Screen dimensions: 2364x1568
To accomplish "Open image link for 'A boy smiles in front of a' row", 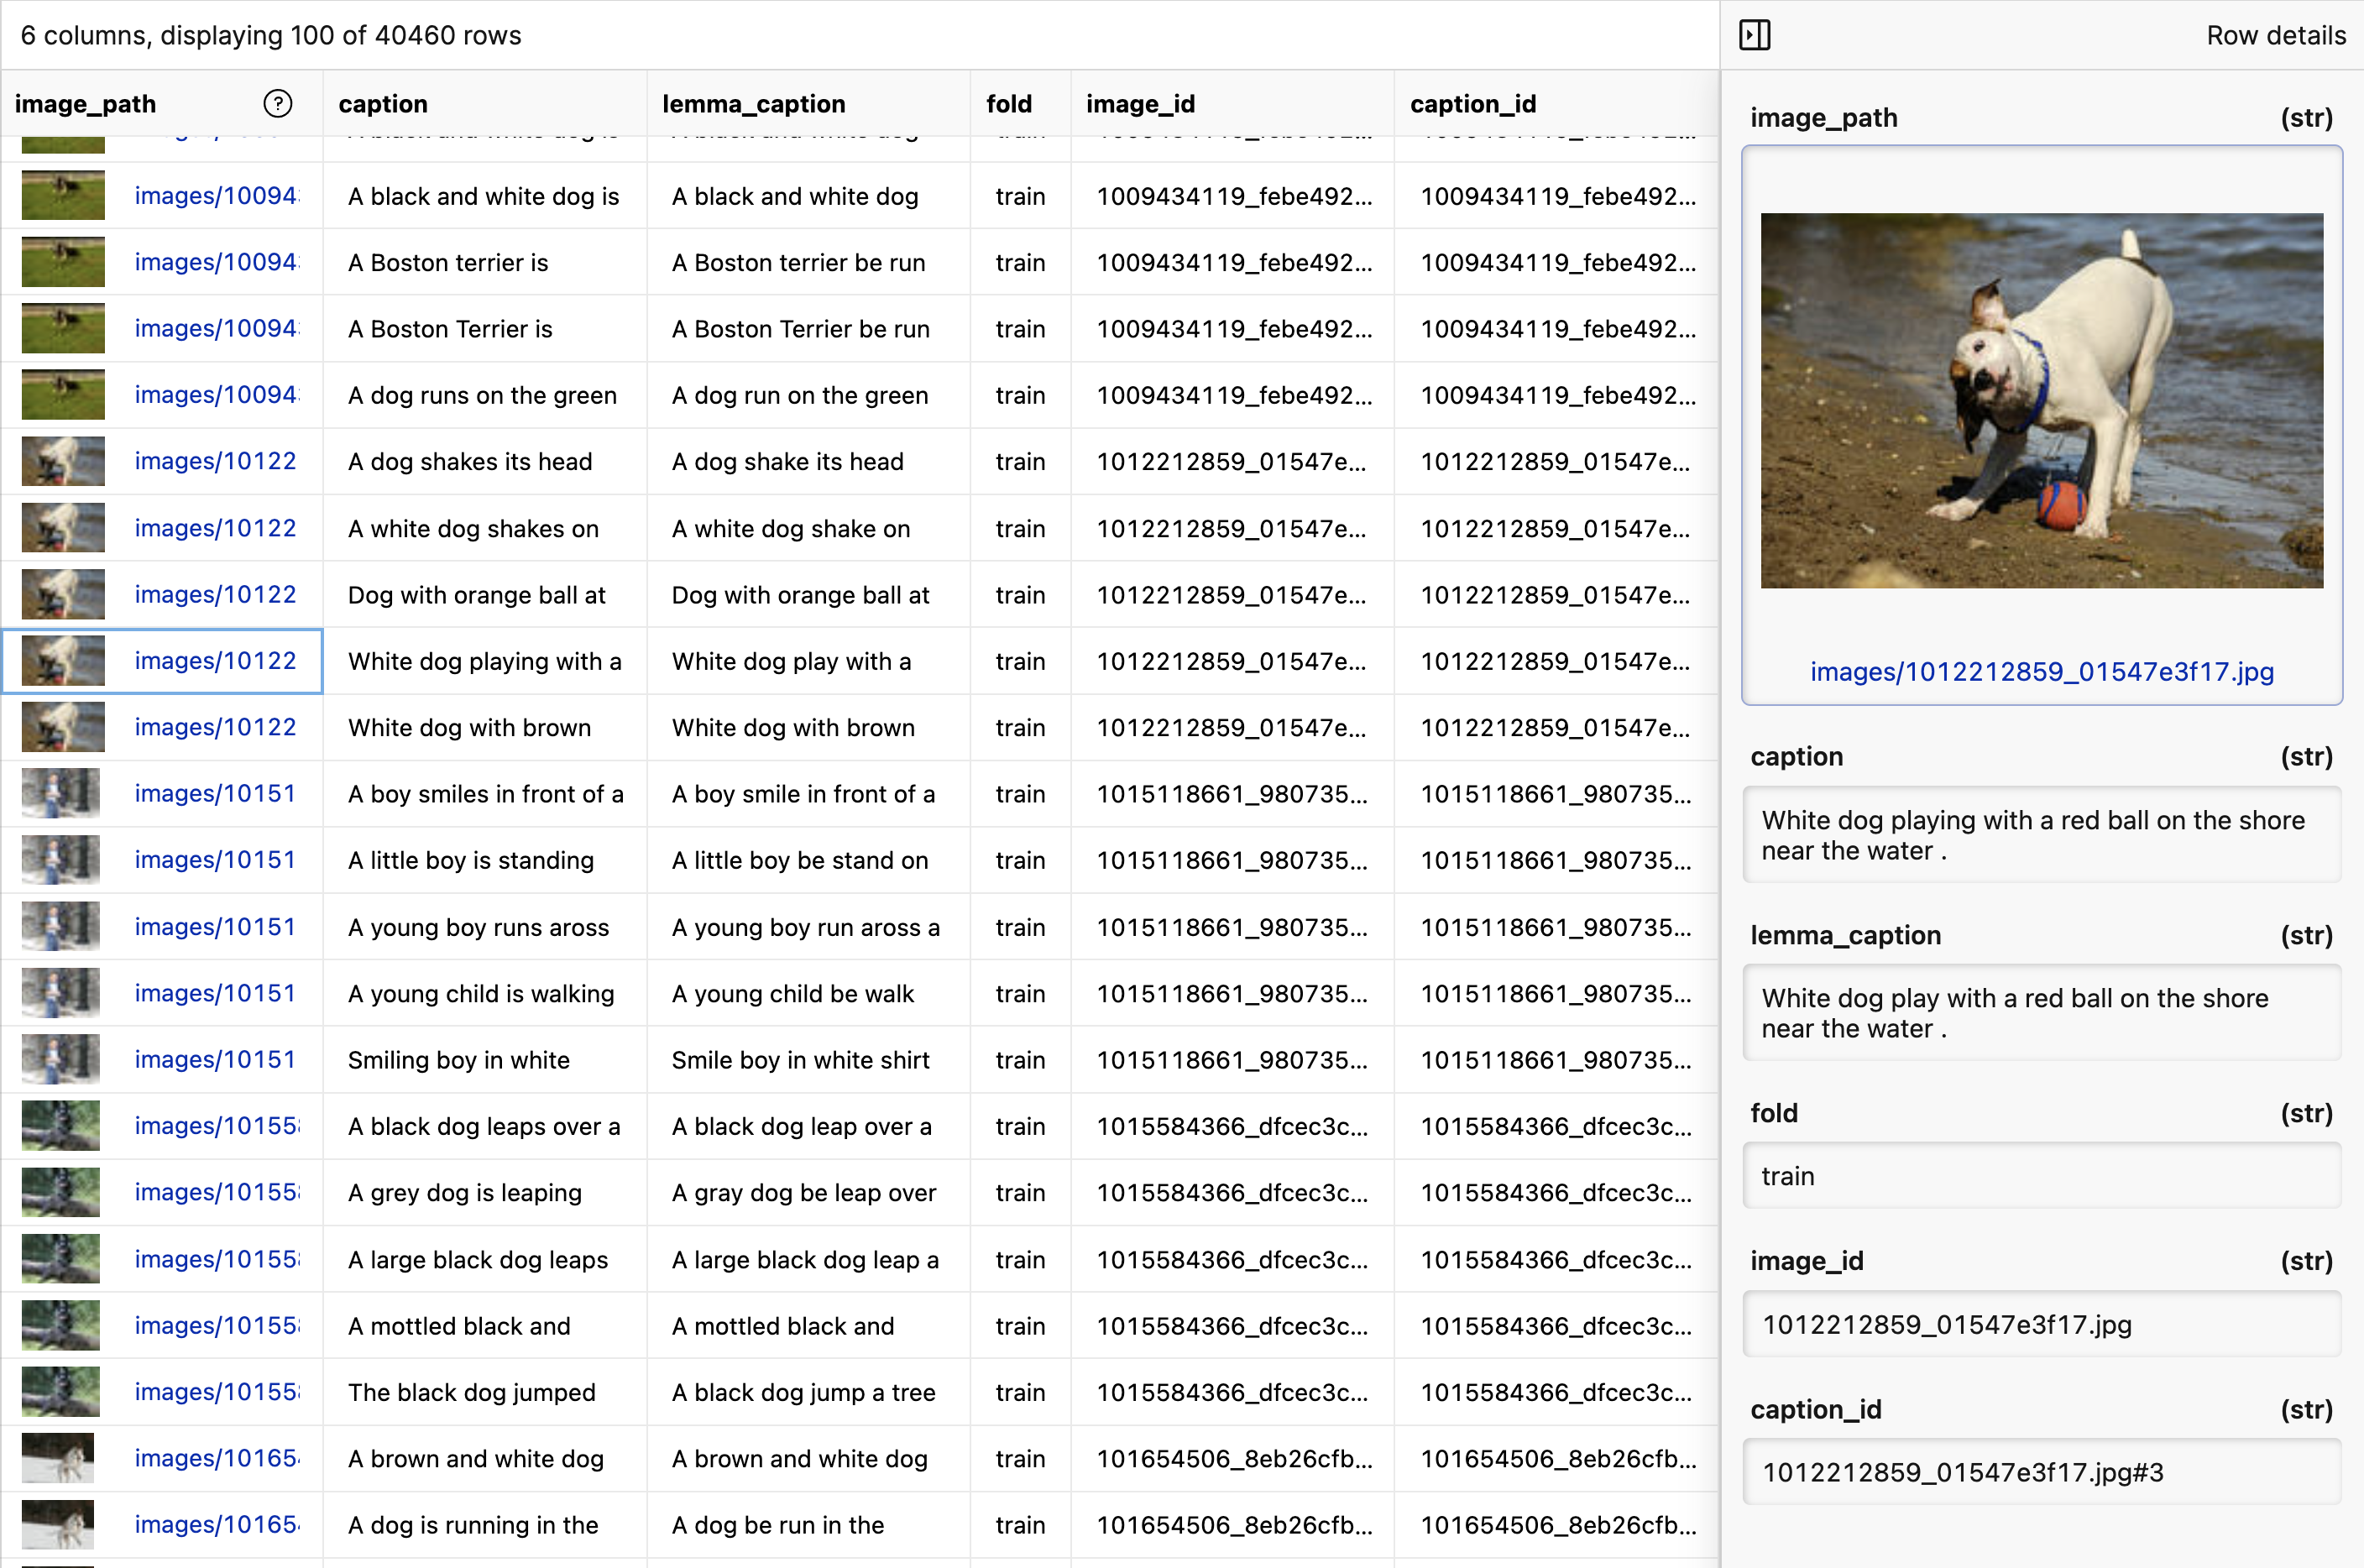I will pyautogui.click(x=215, y=793).
